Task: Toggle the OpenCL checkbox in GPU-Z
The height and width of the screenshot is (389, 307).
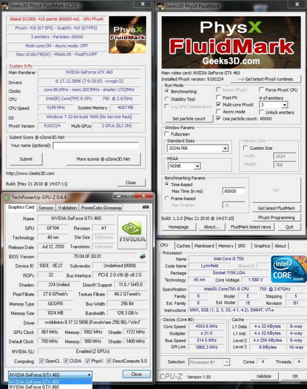Action: pos(42,361)
